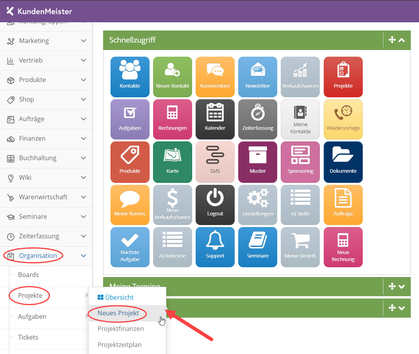
Task: Open the Dokumente folder tile
Action: [343, 162]
